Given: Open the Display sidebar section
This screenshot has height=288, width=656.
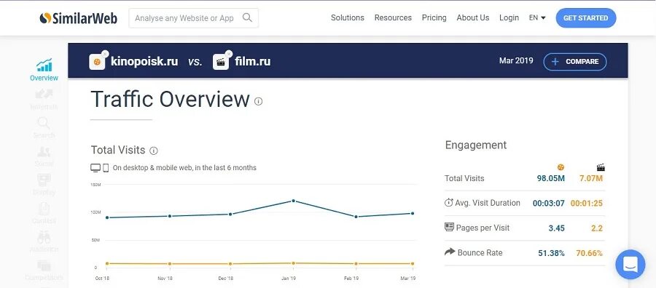Looking at the screenshot, I should [44, 185].
